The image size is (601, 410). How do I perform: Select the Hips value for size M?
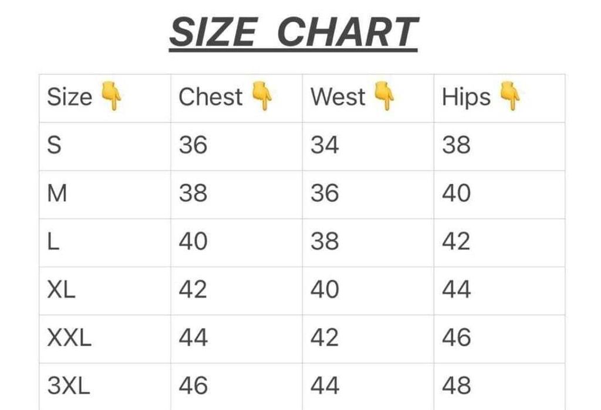[x=456, y=193]
